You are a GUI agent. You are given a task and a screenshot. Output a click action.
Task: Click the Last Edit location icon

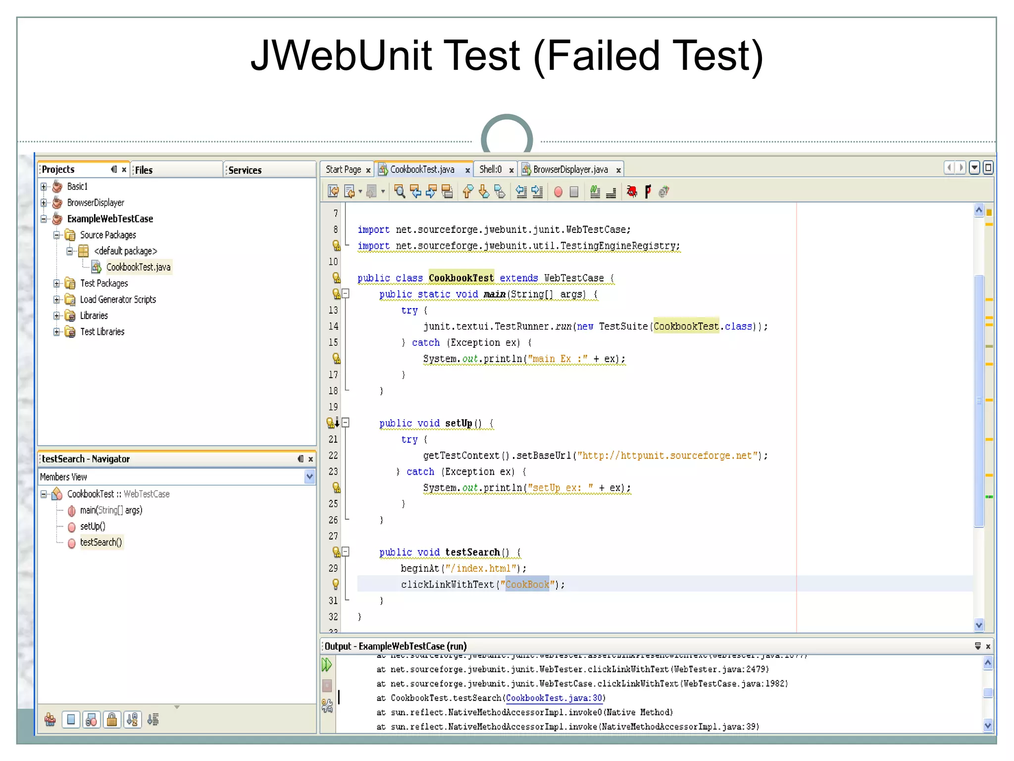[333, 192]
